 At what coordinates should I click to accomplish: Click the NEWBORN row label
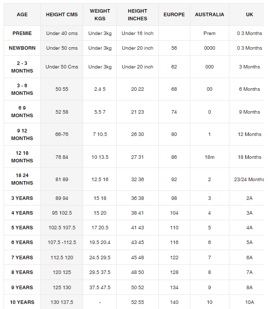pos(22,48)
